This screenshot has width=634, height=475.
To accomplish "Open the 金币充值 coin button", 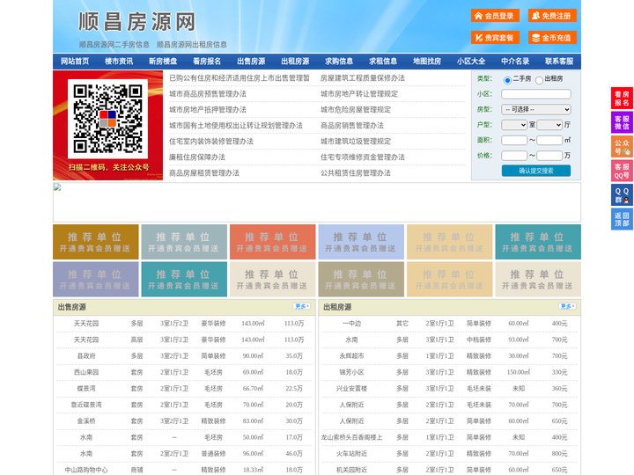I will 552,38.
